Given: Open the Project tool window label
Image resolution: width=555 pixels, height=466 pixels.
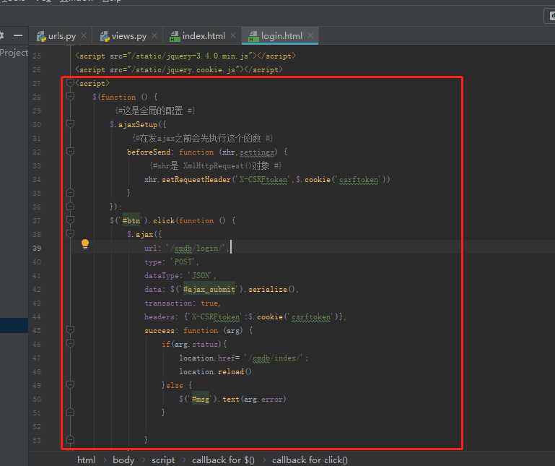Looking at the screenshot, I should click(14, 53).
